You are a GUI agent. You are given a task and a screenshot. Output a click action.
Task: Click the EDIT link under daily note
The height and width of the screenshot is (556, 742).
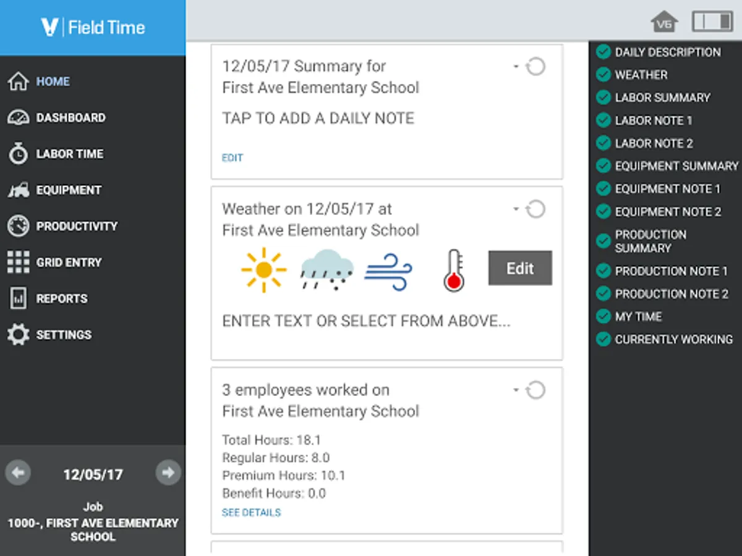(232, 158)
